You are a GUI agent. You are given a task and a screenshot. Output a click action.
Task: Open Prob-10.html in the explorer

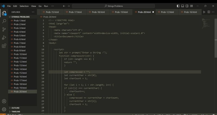(x=23, y=54)
